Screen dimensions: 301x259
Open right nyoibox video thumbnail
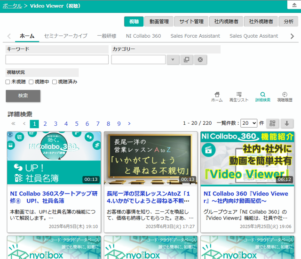[x=247, y=248]
